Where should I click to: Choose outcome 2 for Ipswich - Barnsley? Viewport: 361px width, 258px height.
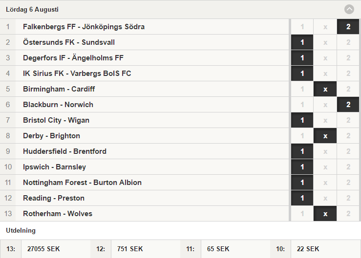[348, 167]
